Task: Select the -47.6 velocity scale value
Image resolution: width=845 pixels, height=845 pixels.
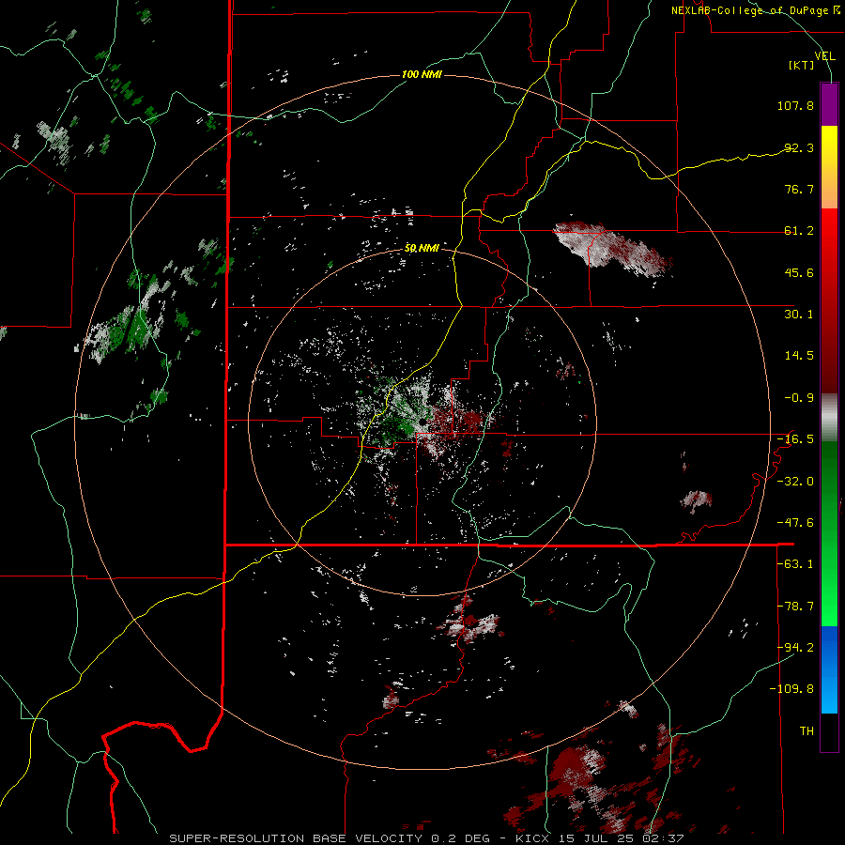Action: [795, 523]
